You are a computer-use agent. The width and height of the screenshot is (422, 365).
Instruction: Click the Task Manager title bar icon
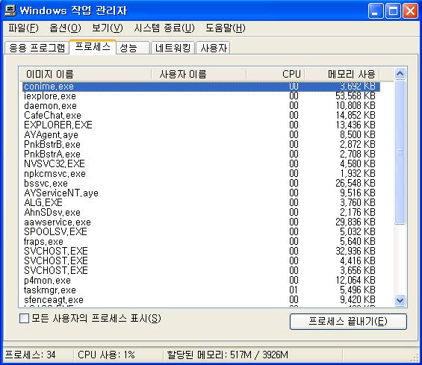[10, 10]
